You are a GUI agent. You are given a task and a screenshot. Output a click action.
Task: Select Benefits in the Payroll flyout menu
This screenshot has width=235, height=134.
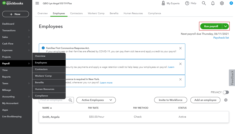pyautogui.click(x=40, y=83)
